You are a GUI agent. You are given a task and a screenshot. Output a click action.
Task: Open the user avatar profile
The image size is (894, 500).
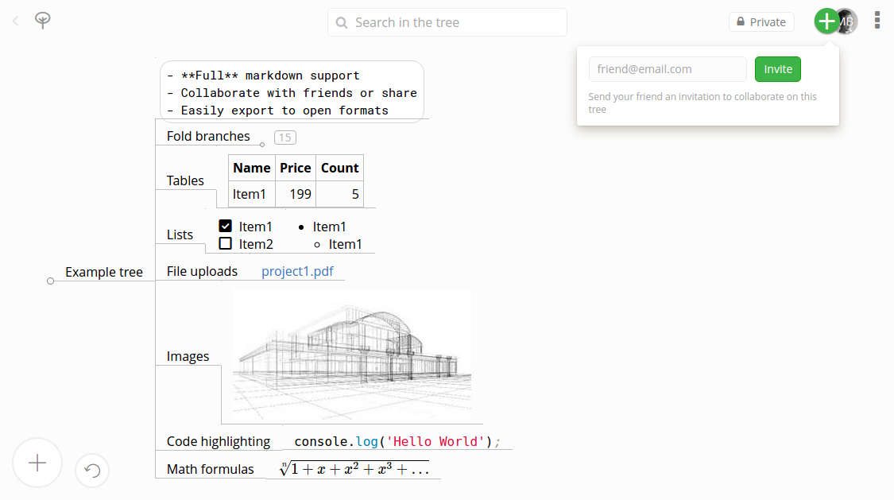click(848, 21)
